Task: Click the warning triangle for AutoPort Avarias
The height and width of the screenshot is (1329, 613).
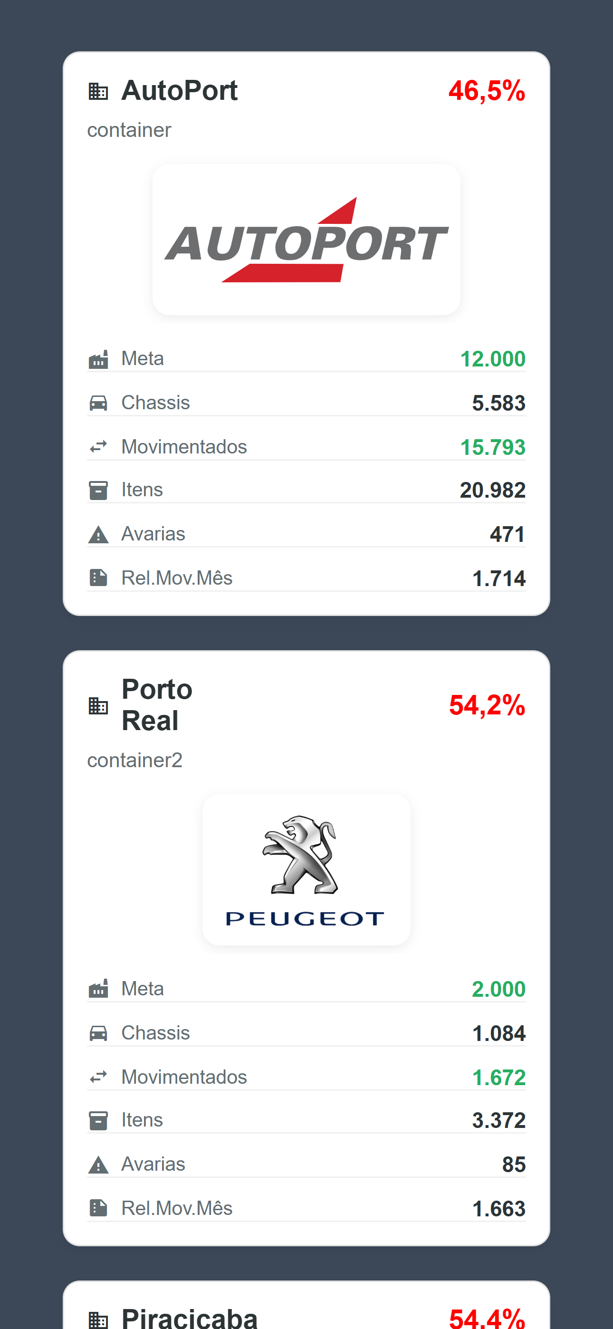Action: [x=98, y=534]
